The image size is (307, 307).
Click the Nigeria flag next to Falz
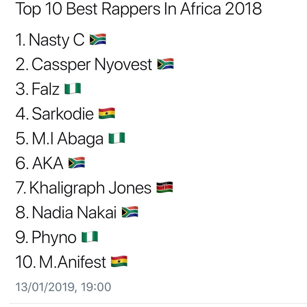tap(73, 88)
